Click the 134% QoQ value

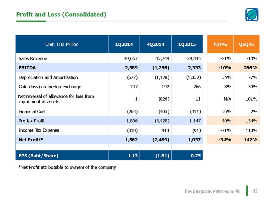(x=252, y=121)
